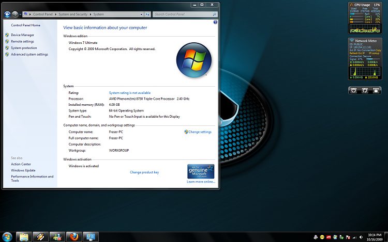
Task: Click the Windows Live tray icon
Action: [x=335, y=237]
